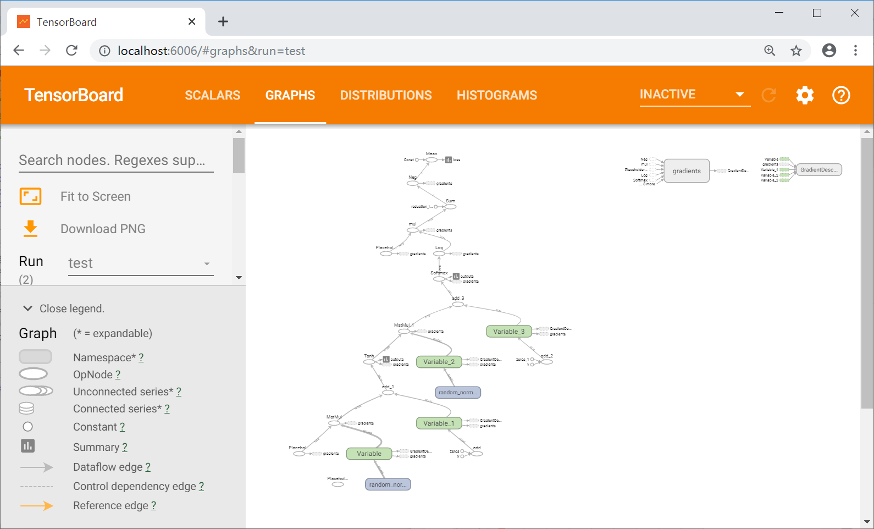This screenshot has height=529, width=874.
Task: Click the Namespace legend shape
Action: pos(35,357)
